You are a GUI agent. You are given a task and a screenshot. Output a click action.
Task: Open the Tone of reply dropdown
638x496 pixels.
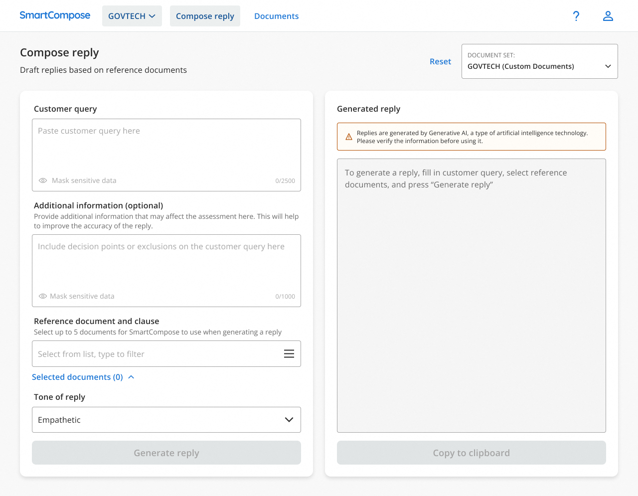(166, 420)
